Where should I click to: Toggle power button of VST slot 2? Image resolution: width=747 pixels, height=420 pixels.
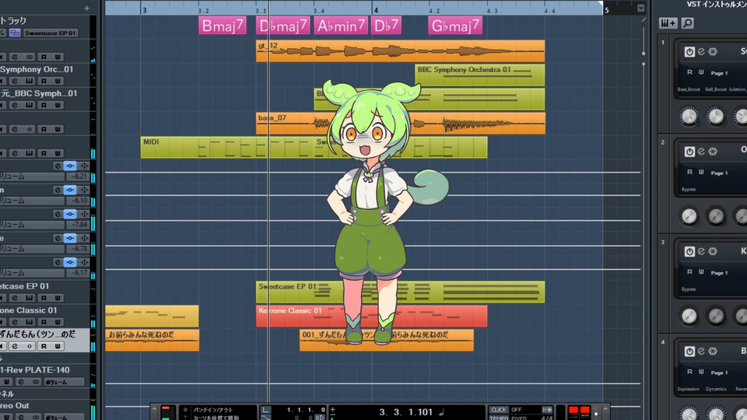pyautogui.click(x=689, y=152)
